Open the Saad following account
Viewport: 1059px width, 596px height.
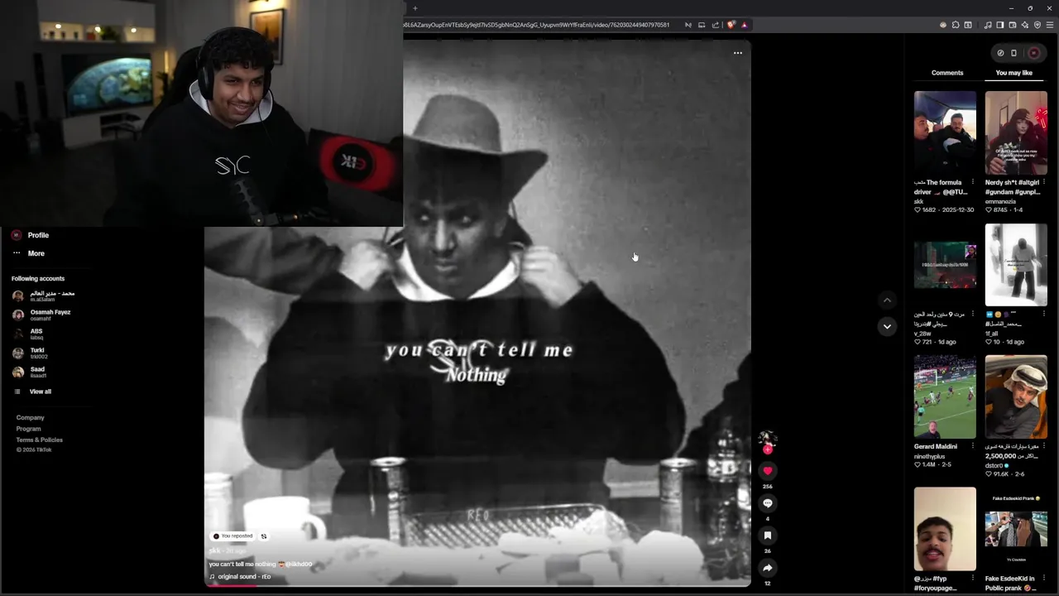pyautogui.click(x=29, y=372)
